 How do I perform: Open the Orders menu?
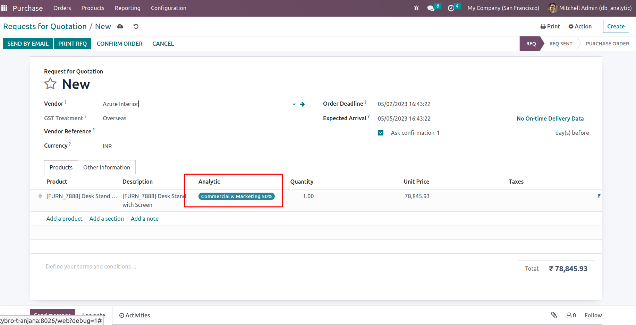62,8
